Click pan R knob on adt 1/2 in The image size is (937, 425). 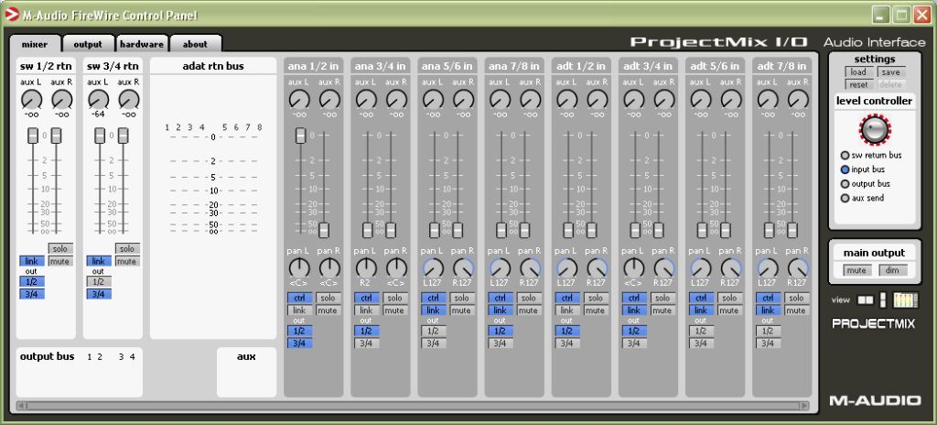click(597, 267)
